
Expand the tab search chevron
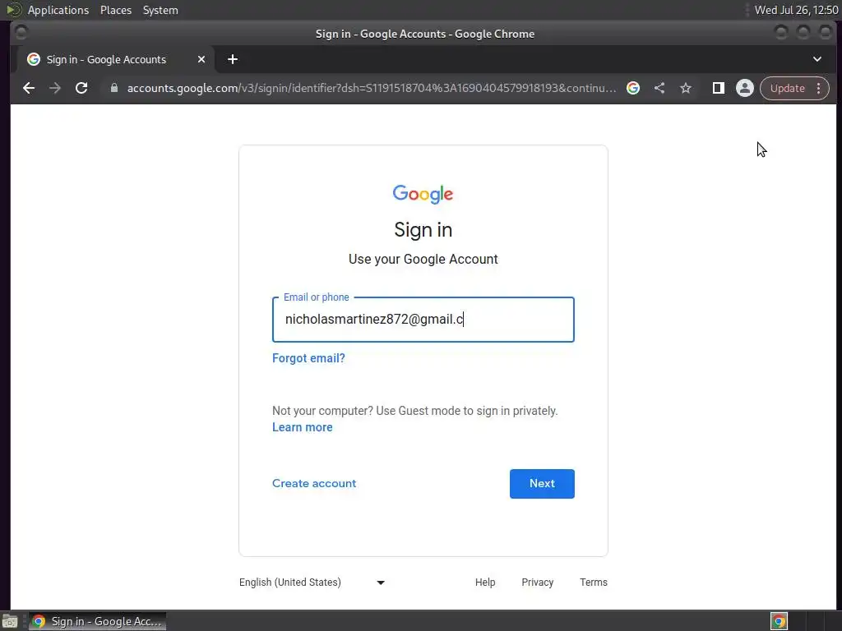pos(817,59)
